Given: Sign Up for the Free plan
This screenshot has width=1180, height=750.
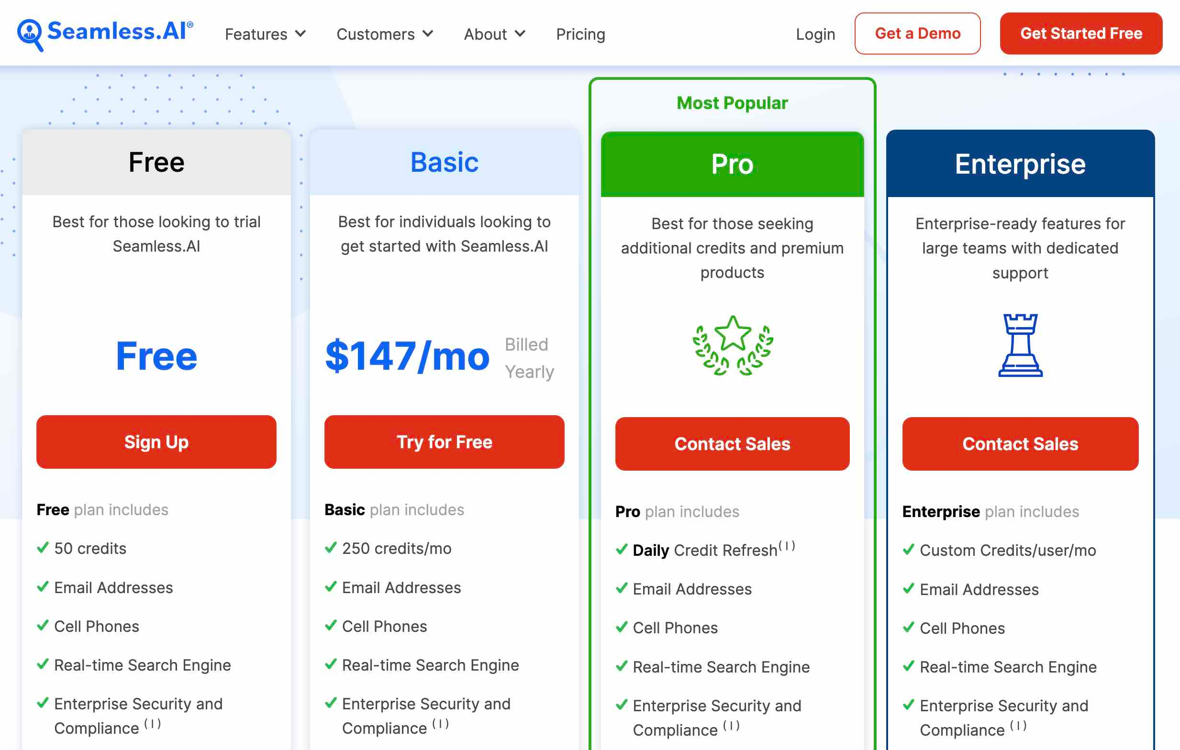Looking at the screenshot, I should pyautogui.click(x=156, y=442).
